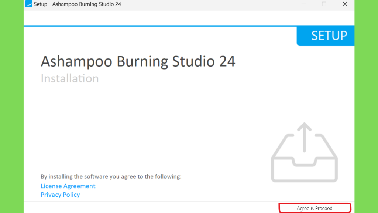Viewport: 378px width, 213px height.
Task: Close the Ashampoo setup window
Action: tap(345, 4)
